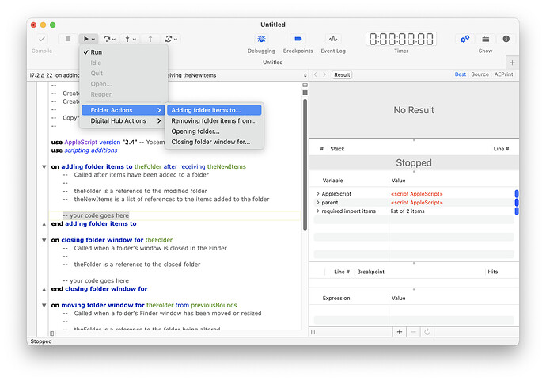Click the split editor icon at top
This screenshot has height=381, width=546.
click(x=305, y=85)
